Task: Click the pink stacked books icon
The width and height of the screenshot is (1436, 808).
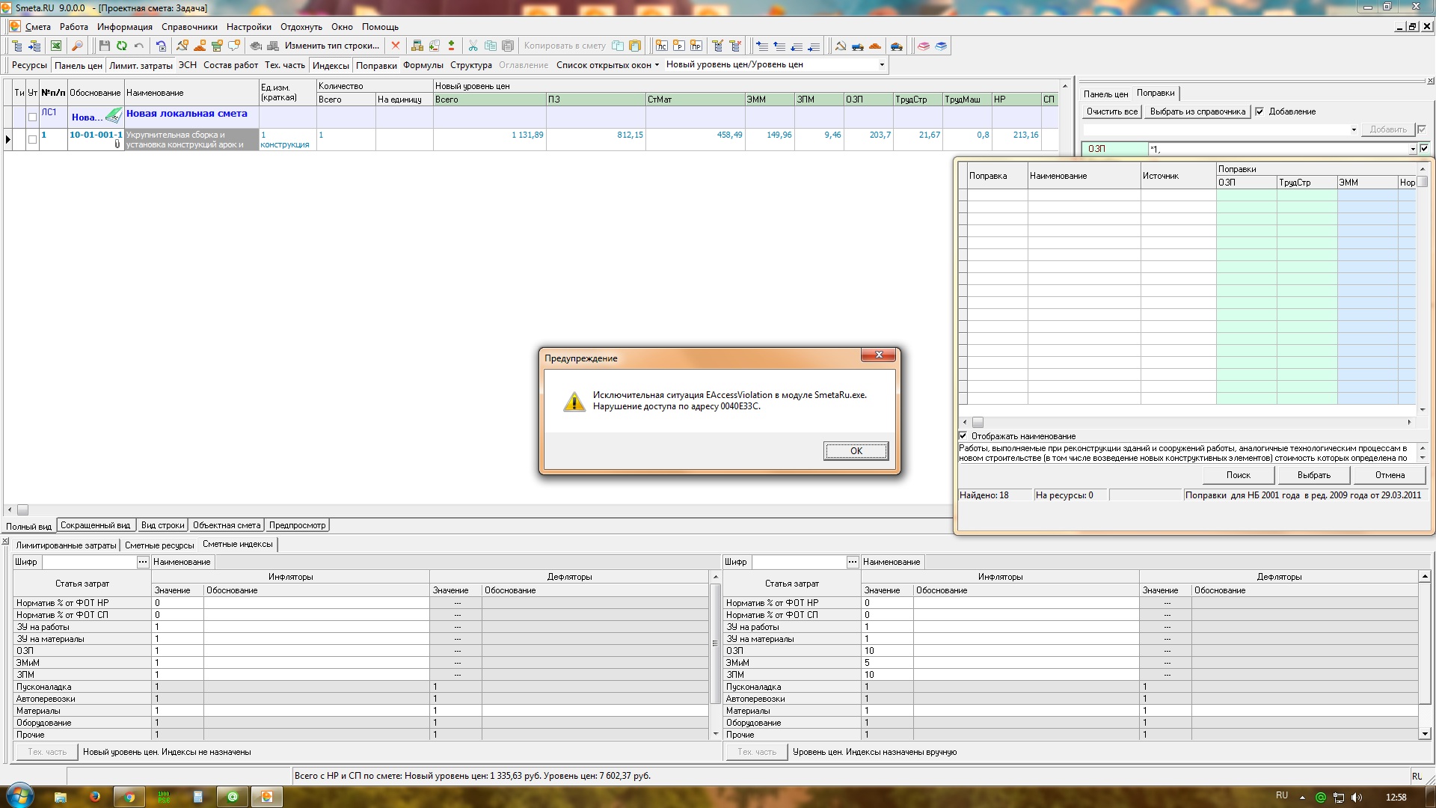Action: click(924, 46)
